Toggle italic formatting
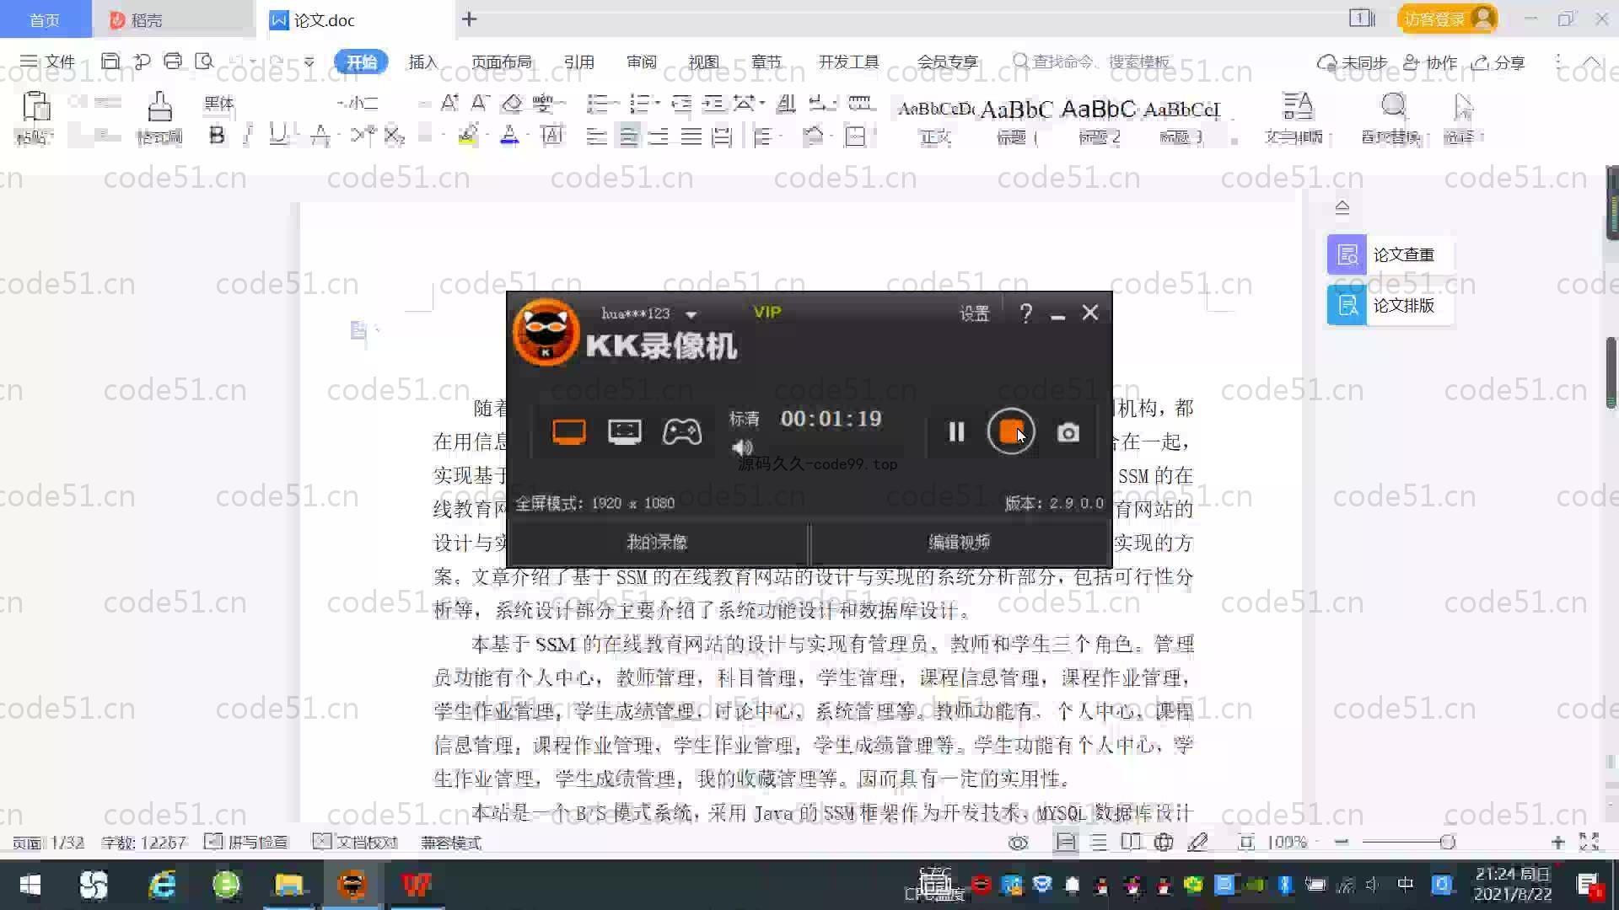 coord(248,136)
